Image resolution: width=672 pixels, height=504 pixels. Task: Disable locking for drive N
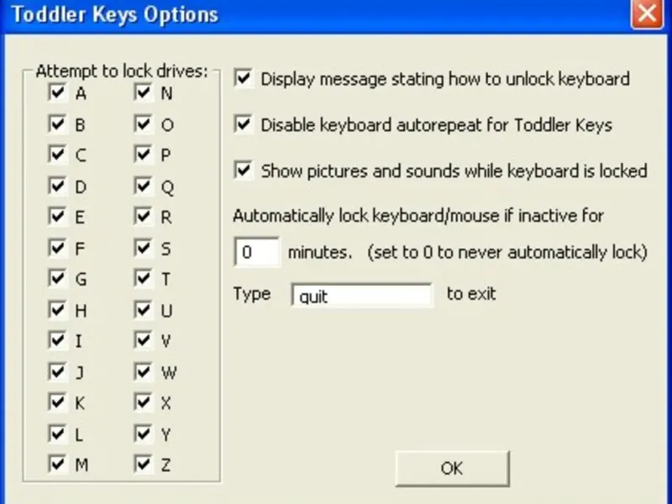coord(144,94)
